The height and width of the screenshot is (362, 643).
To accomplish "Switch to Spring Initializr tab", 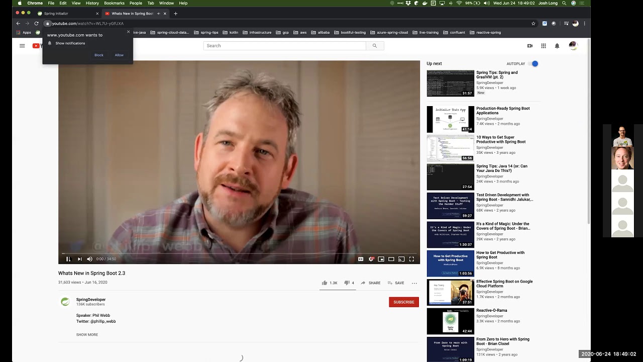I will click(68, 14).
